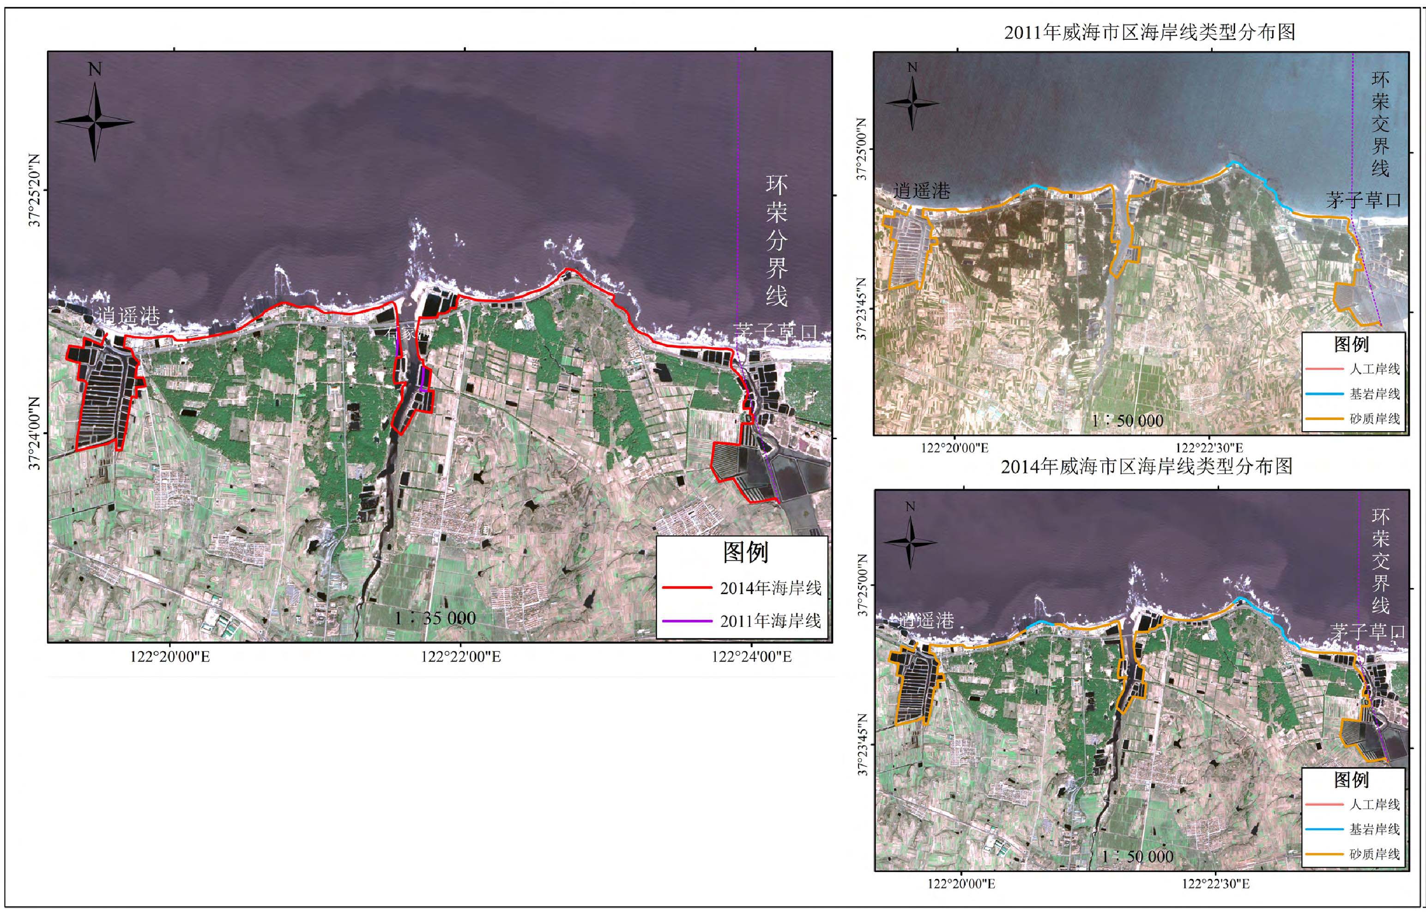The height and width of the screenshot is (914, 1426).
Task: Click the 茅子草口 label in the 2011 map
Action: click(1364, 200)
